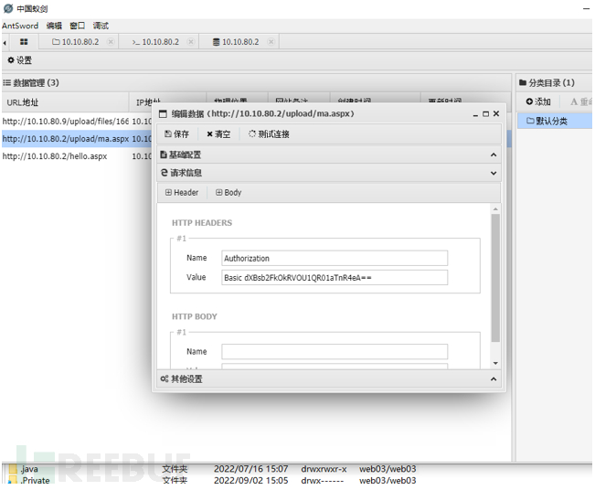Click the header Value field with Basic token

335,277
